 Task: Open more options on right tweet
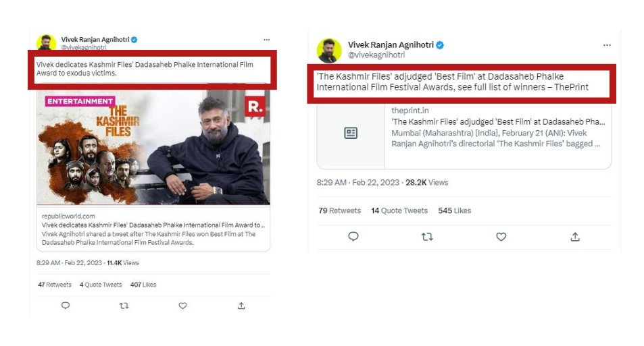click(x=607, y=45)
